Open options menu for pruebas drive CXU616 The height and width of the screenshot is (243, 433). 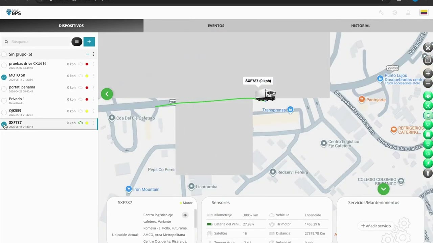(94, 64)
